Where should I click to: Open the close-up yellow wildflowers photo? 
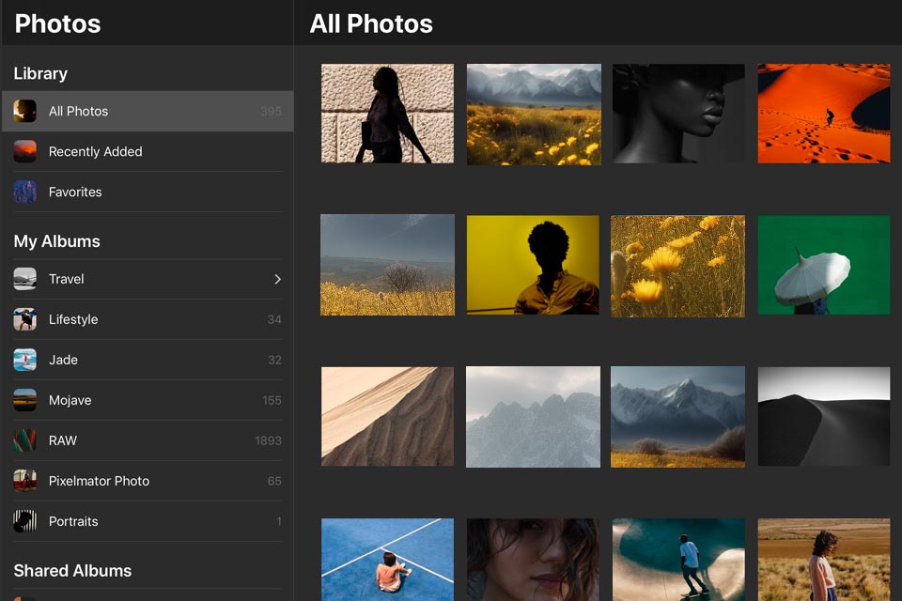coord(677,267)
